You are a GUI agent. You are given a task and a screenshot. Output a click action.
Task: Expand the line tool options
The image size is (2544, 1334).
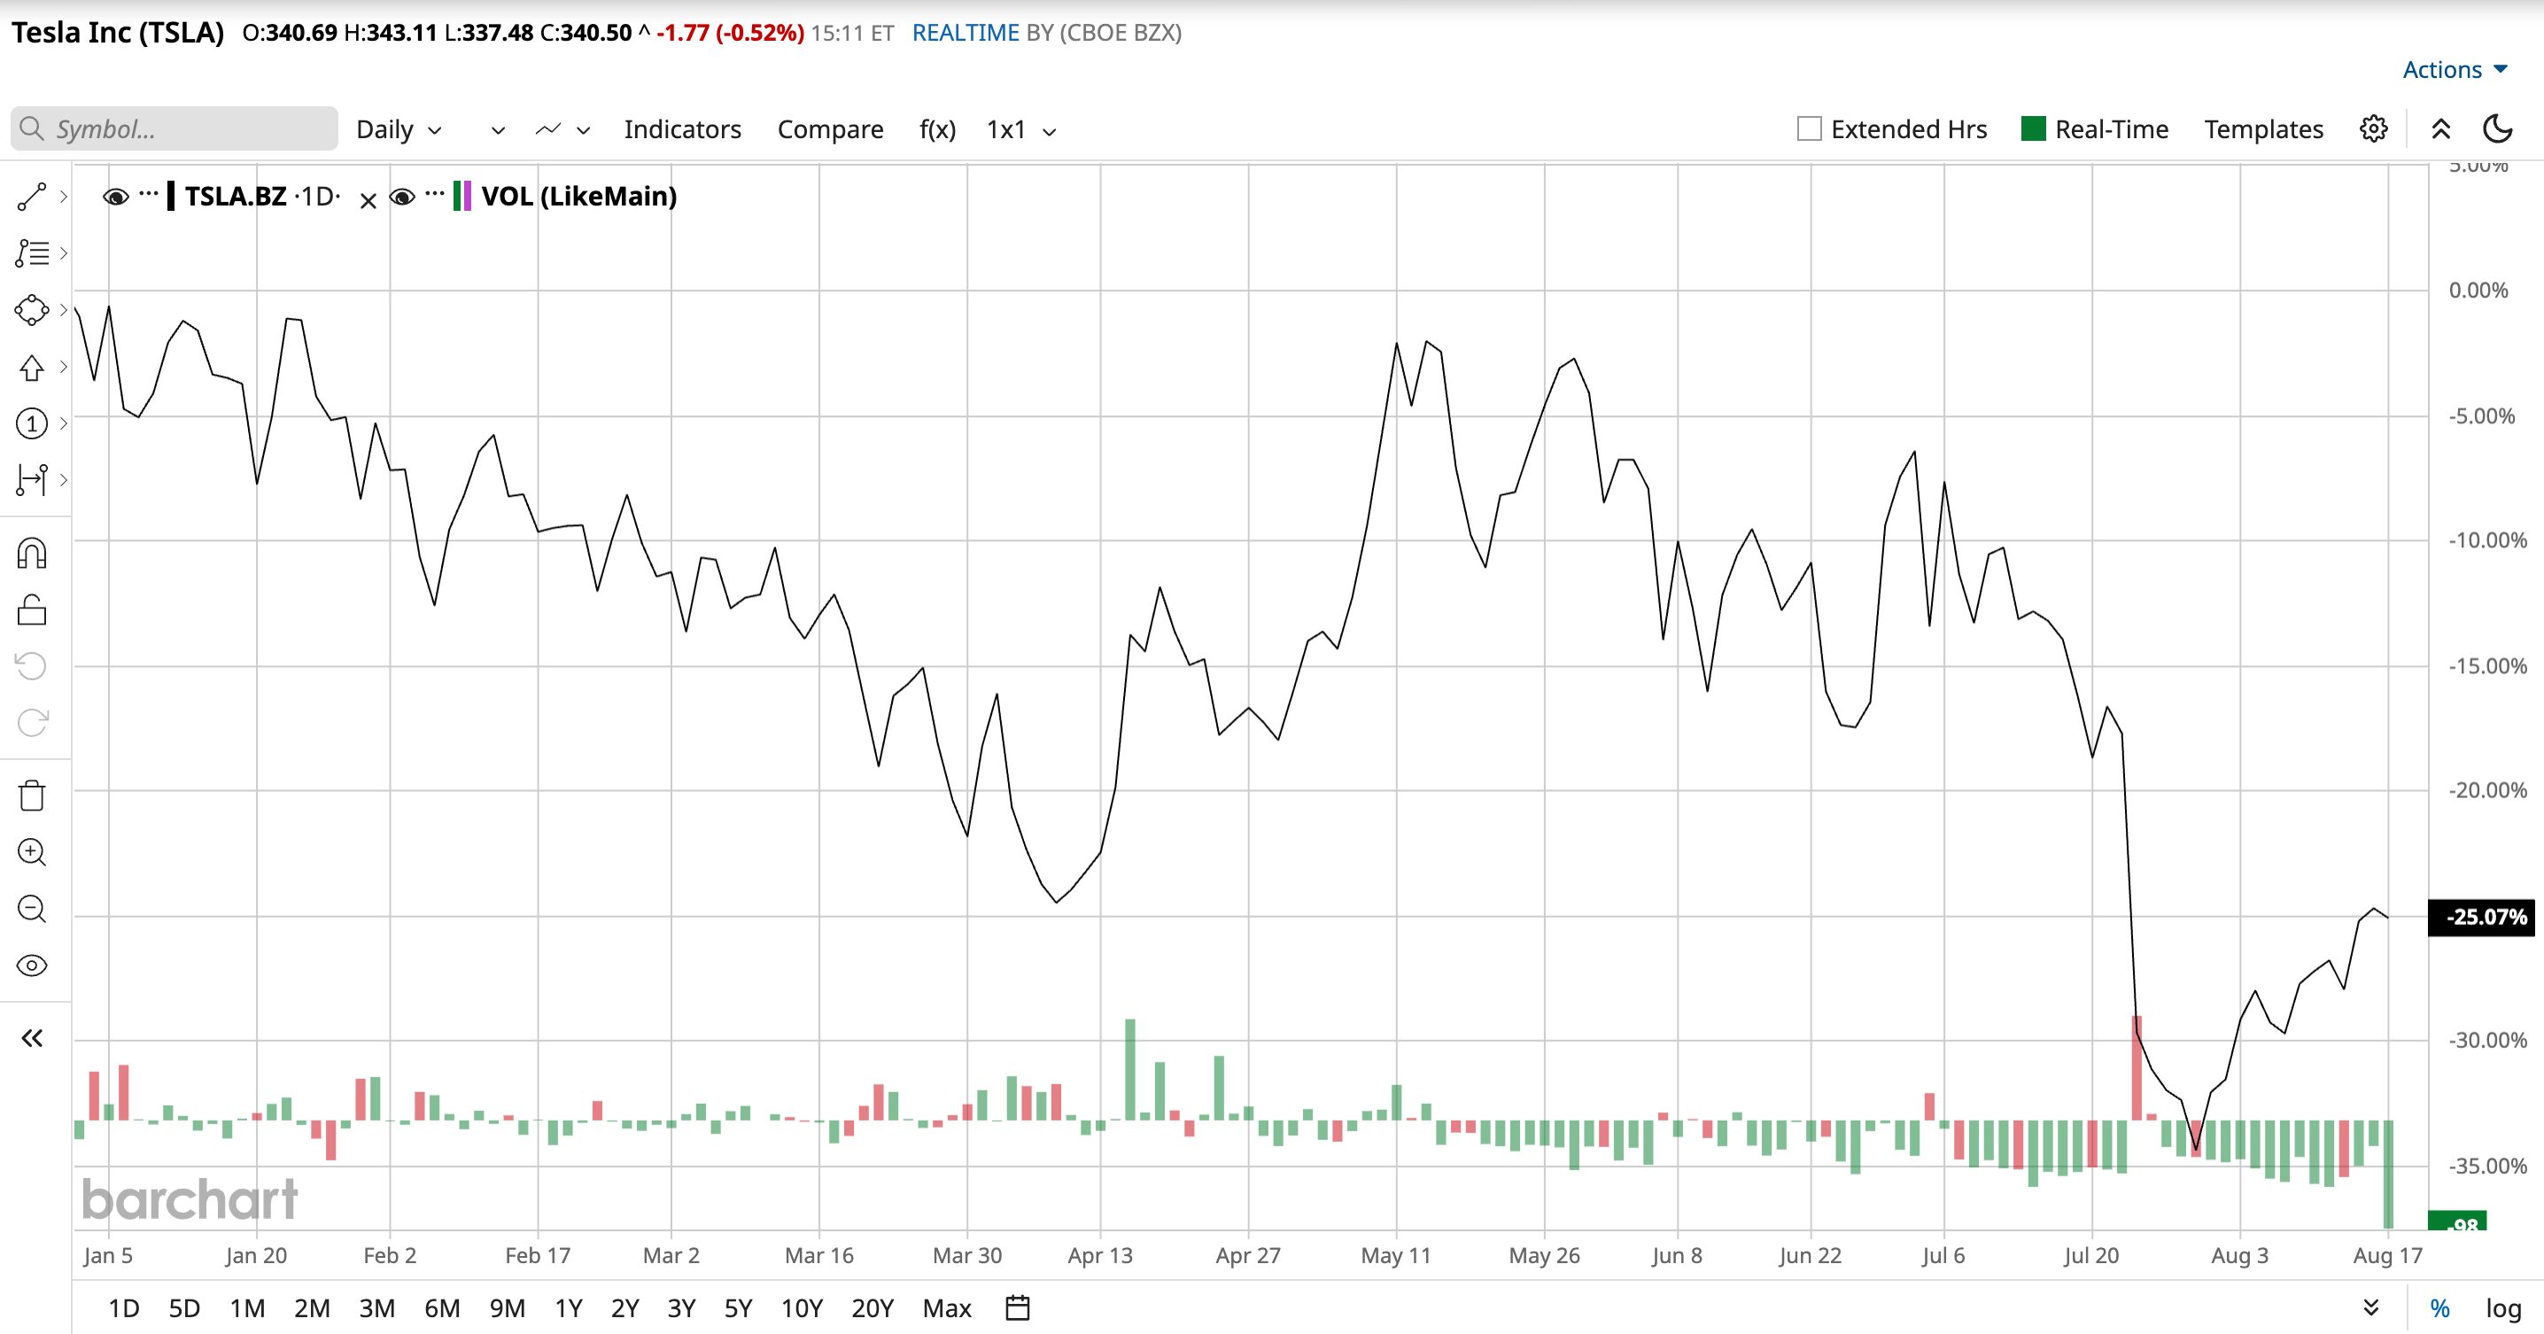click(63, 197)
